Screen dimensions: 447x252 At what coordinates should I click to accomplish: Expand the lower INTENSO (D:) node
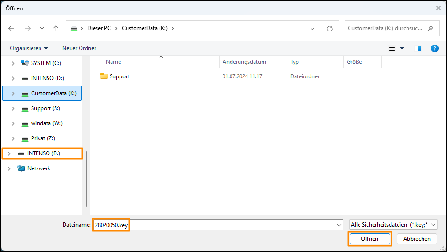9,153
